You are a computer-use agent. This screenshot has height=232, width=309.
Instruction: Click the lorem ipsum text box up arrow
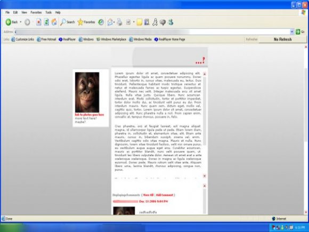(x=205, y=74)
